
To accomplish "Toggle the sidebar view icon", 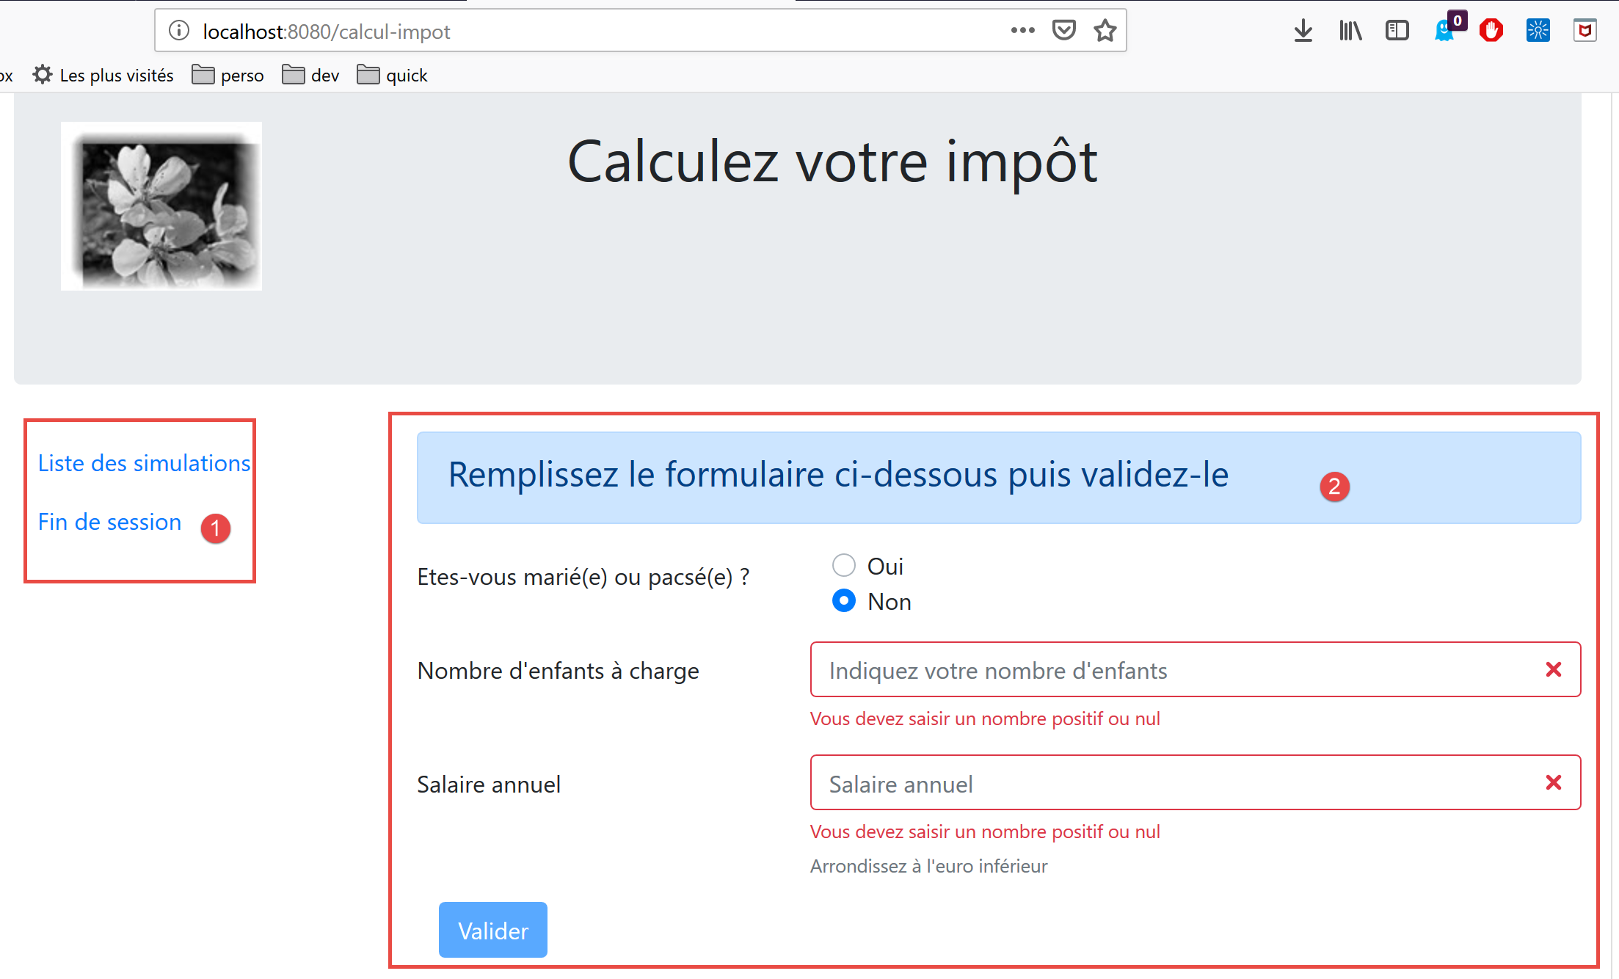I will (x=1397, y=31).
